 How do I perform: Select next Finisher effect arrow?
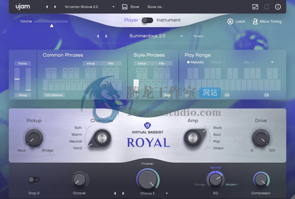point(123,193)
